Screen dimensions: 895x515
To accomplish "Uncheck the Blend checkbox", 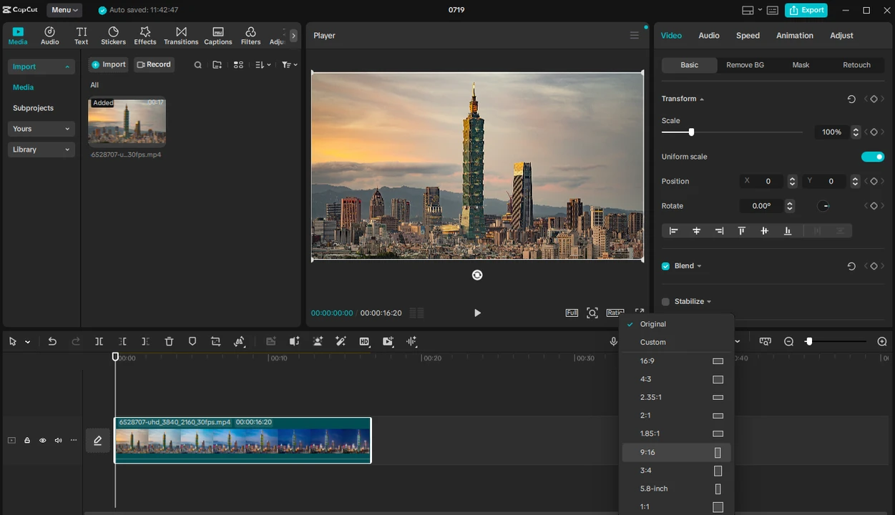I will [666, 266].
